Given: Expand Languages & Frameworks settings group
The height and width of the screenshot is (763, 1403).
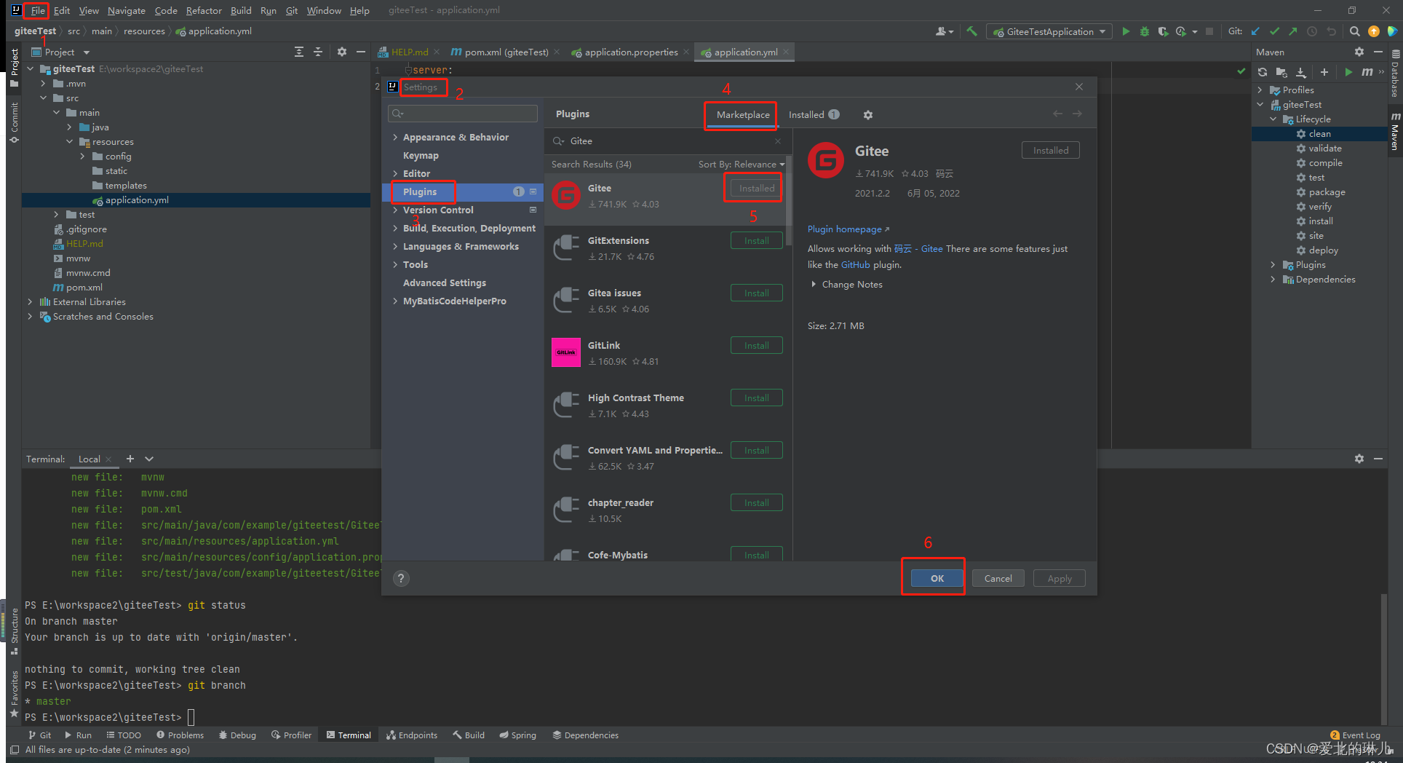Looking at the screenshot, I should (x=395, y=247).
